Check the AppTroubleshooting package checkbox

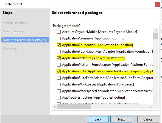59,98
